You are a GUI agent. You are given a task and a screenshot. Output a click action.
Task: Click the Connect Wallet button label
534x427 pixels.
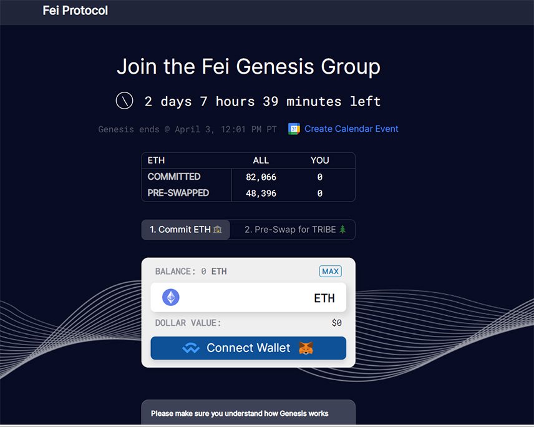[x=248, y=348]
